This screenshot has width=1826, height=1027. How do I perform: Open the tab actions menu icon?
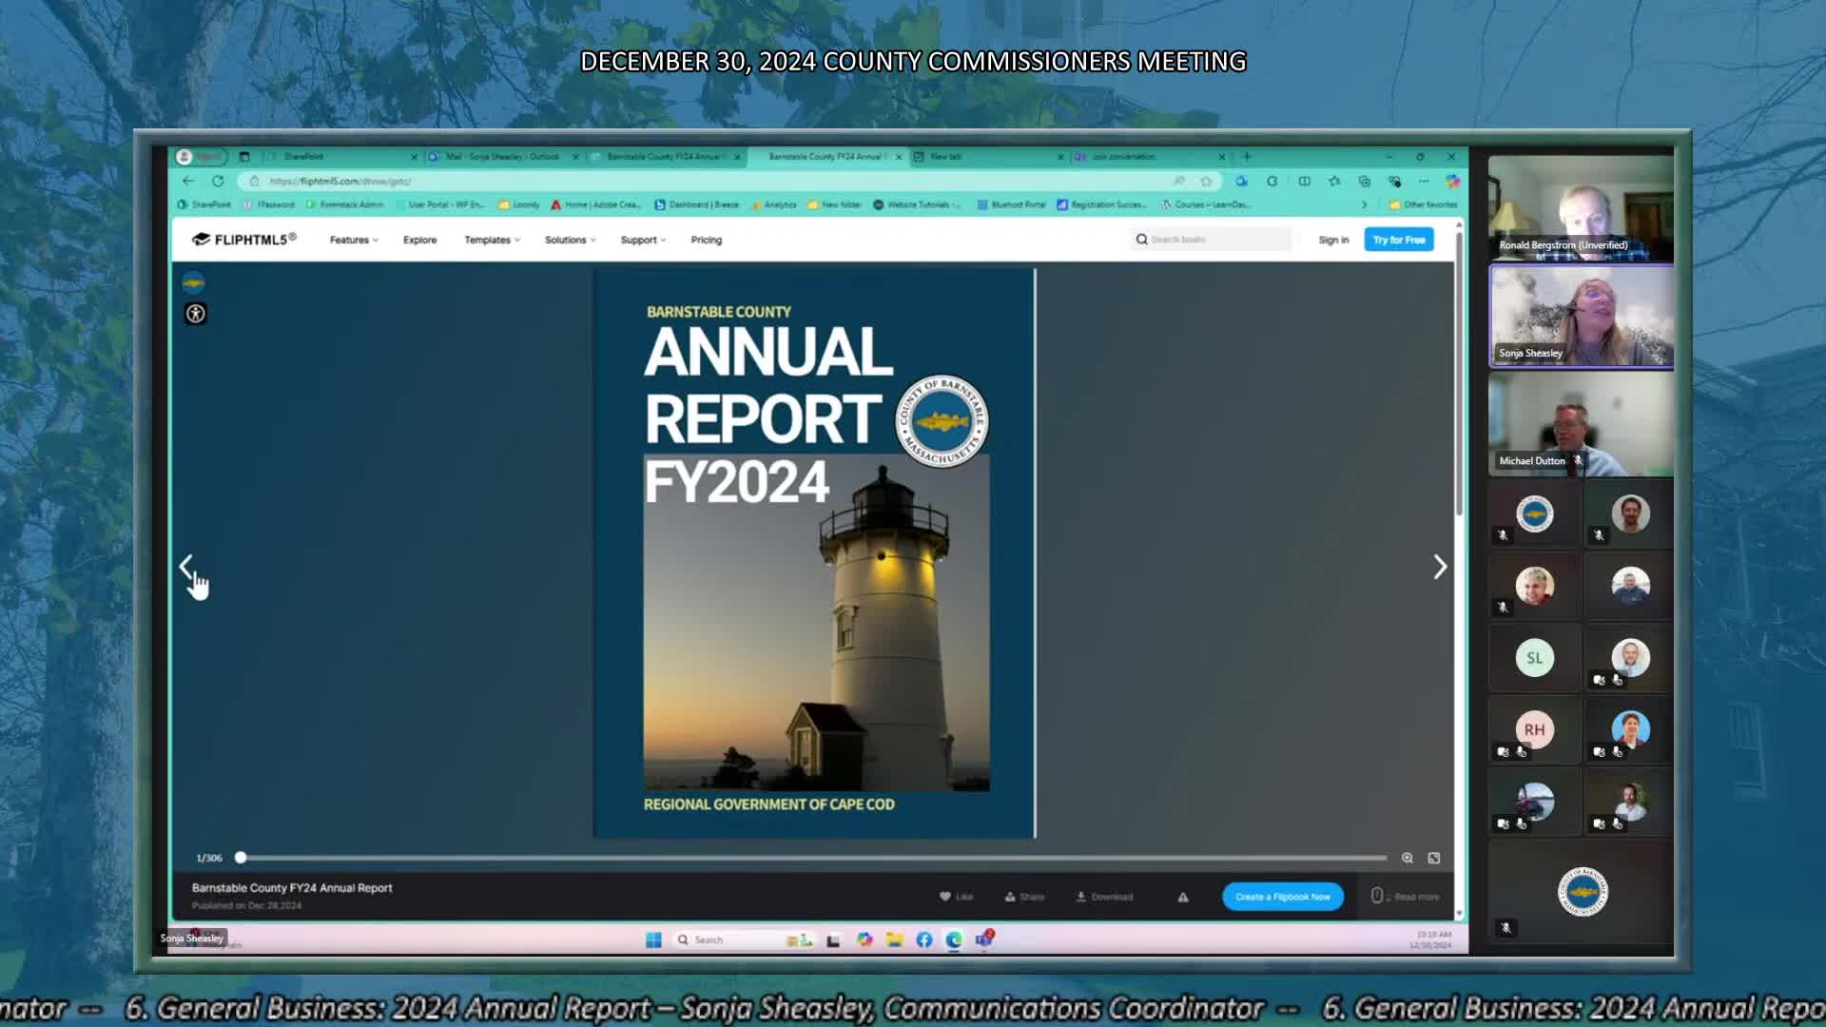click(x=244, y=157)
